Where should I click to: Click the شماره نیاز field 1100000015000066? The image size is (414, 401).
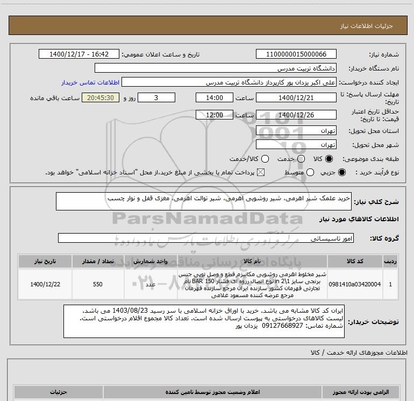296,54
